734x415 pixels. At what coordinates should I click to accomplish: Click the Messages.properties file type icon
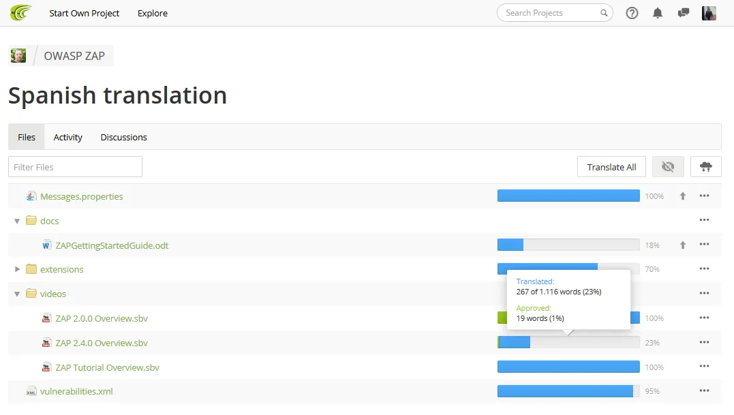[31, 196]
